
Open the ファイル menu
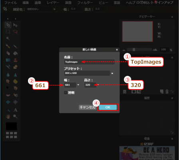click(10, 3)
